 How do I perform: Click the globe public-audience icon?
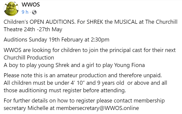coord(34,12)
